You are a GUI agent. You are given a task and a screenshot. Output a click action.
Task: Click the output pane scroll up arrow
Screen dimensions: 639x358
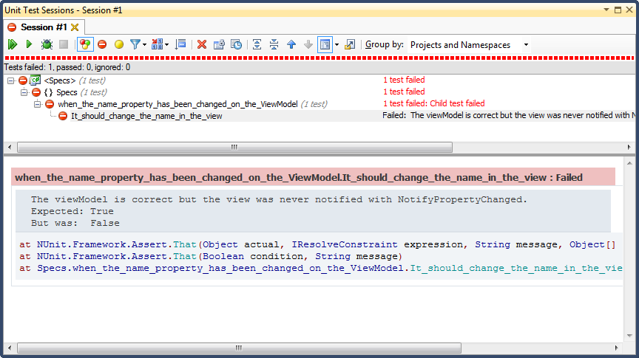click(629, 163)
